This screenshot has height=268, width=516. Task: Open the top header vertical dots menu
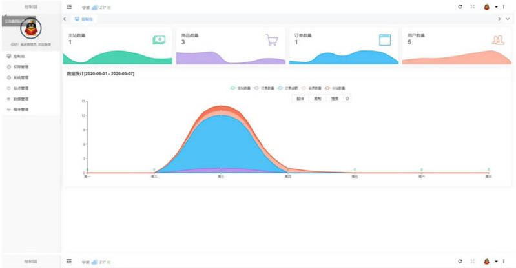(504, 6)
